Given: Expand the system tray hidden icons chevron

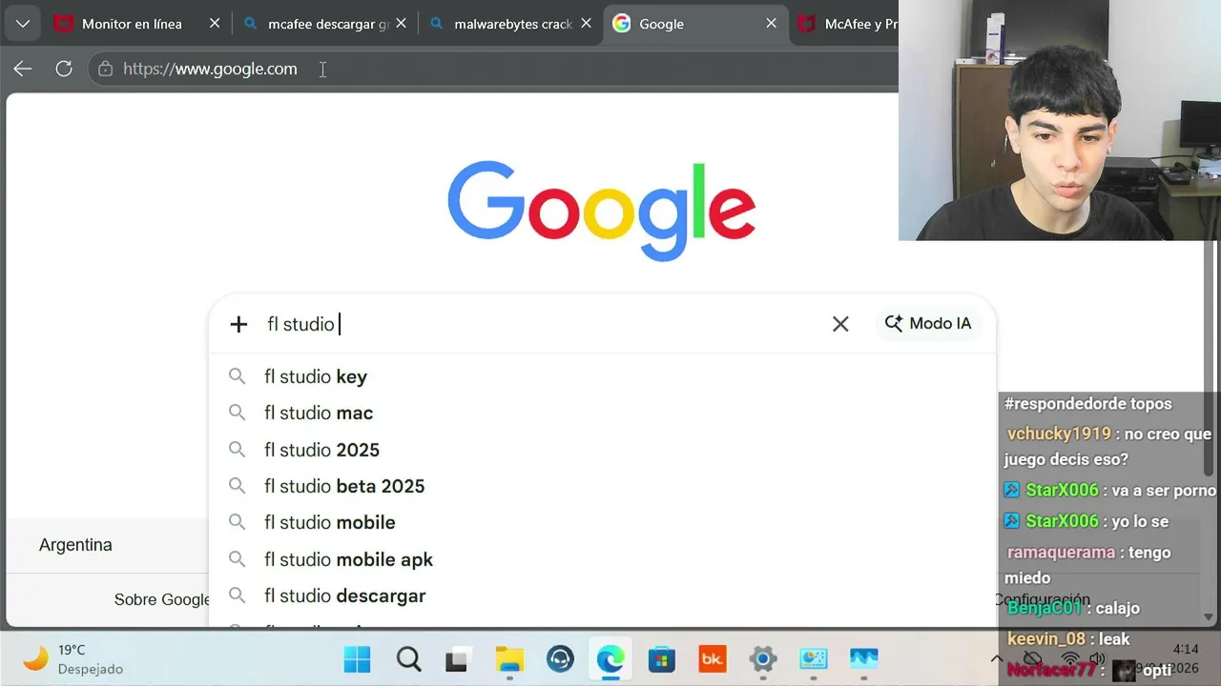Looking at the screenshot, I should 997,658.
